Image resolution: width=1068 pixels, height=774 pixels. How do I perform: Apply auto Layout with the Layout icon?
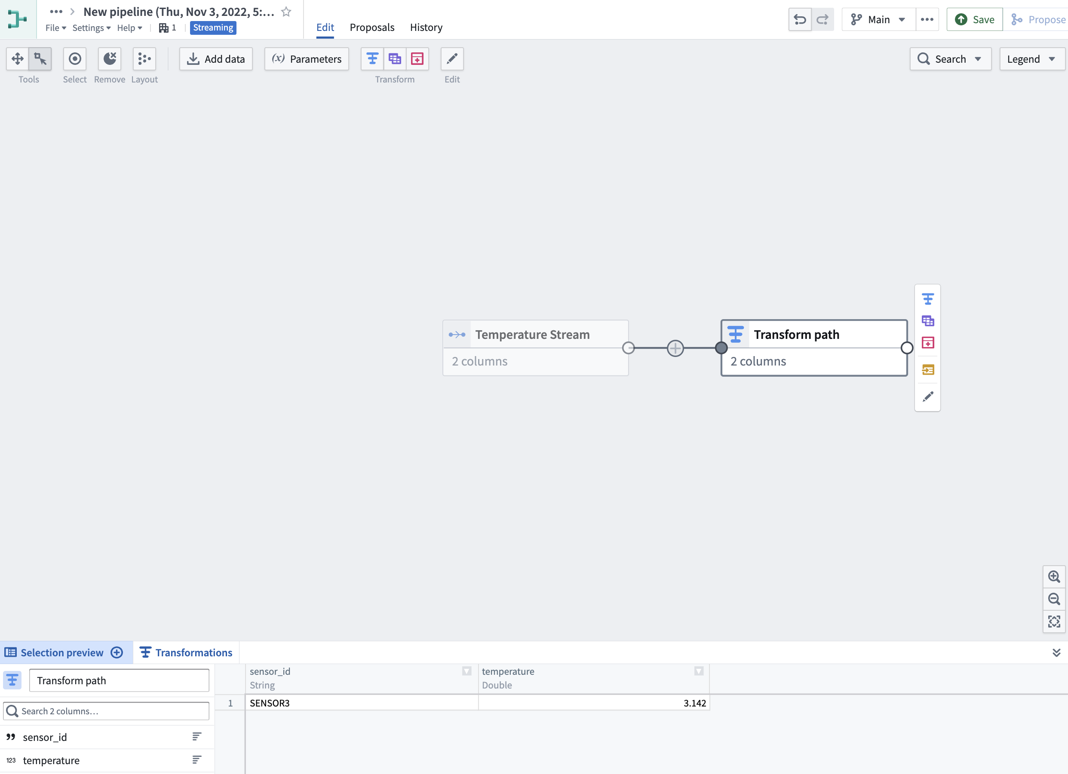144,59
